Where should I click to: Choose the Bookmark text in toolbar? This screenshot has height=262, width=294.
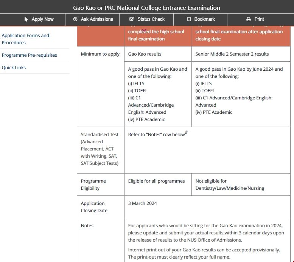(204, 19)
